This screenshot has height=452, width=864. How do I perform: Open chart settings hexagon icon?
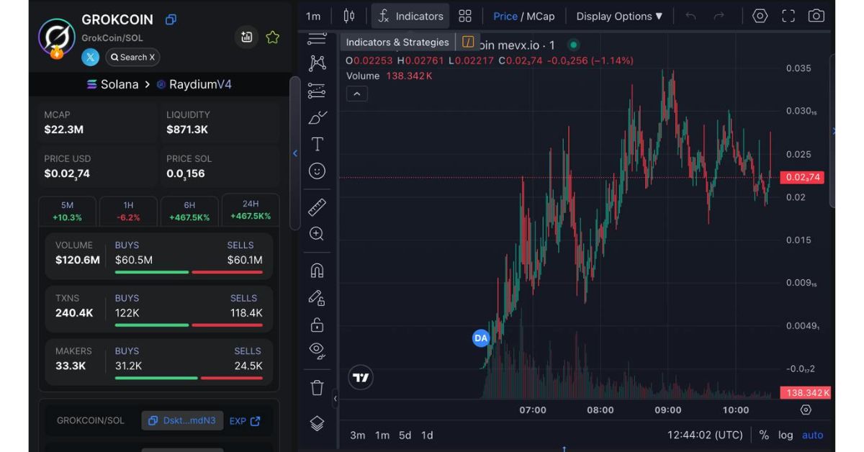coord(760,16)
